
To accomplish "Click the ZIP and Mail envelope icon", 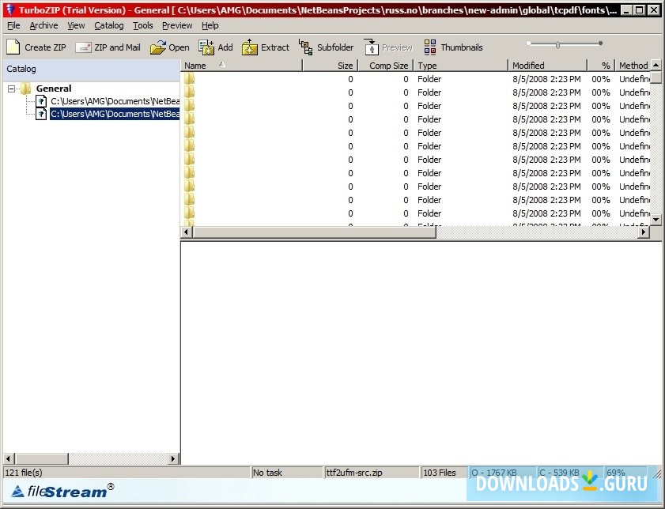I will pos(83,47).
